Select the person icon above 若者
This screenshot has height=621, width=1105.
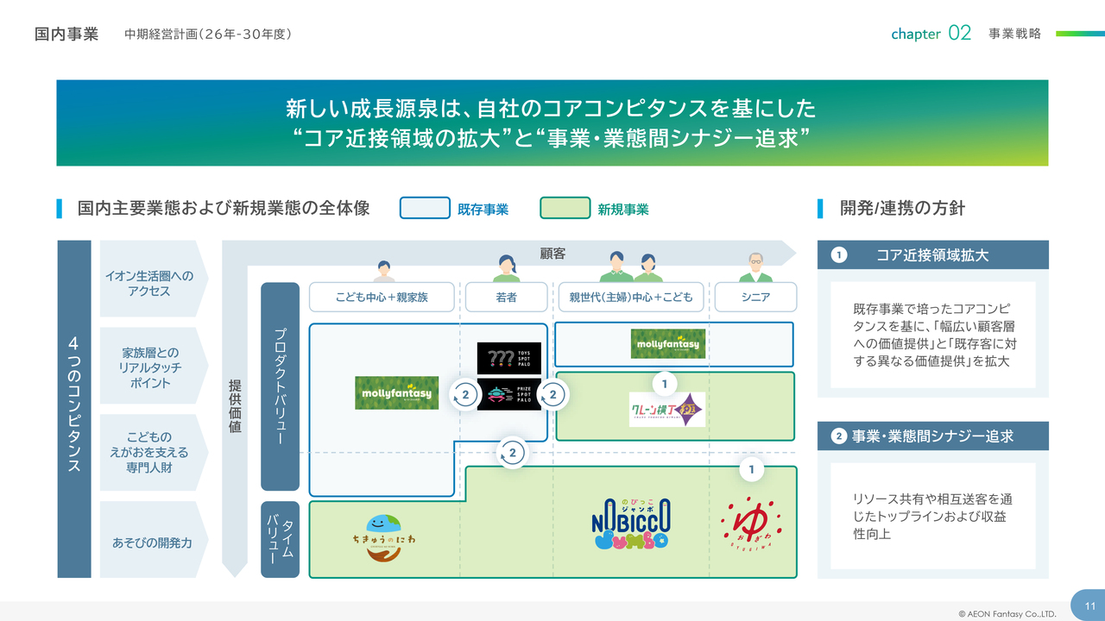click(506, 268)
